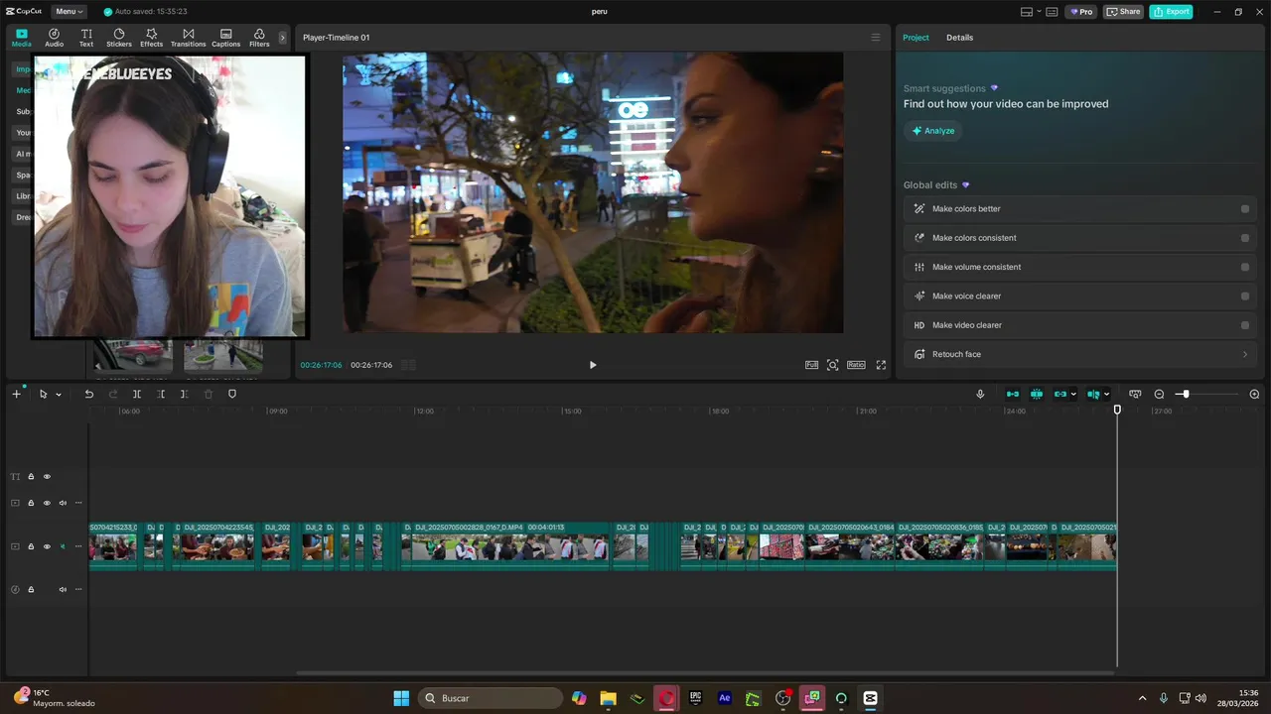Mute the bottom audio track

click(63, 589)
